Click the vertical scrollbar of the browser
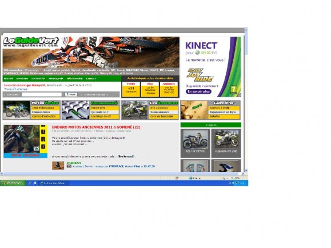331x248 pixels. click(246, 100)
